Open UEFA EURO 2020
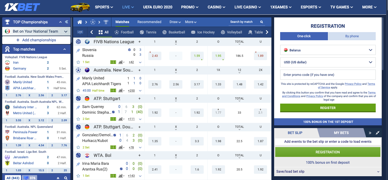 coord(158,7)
